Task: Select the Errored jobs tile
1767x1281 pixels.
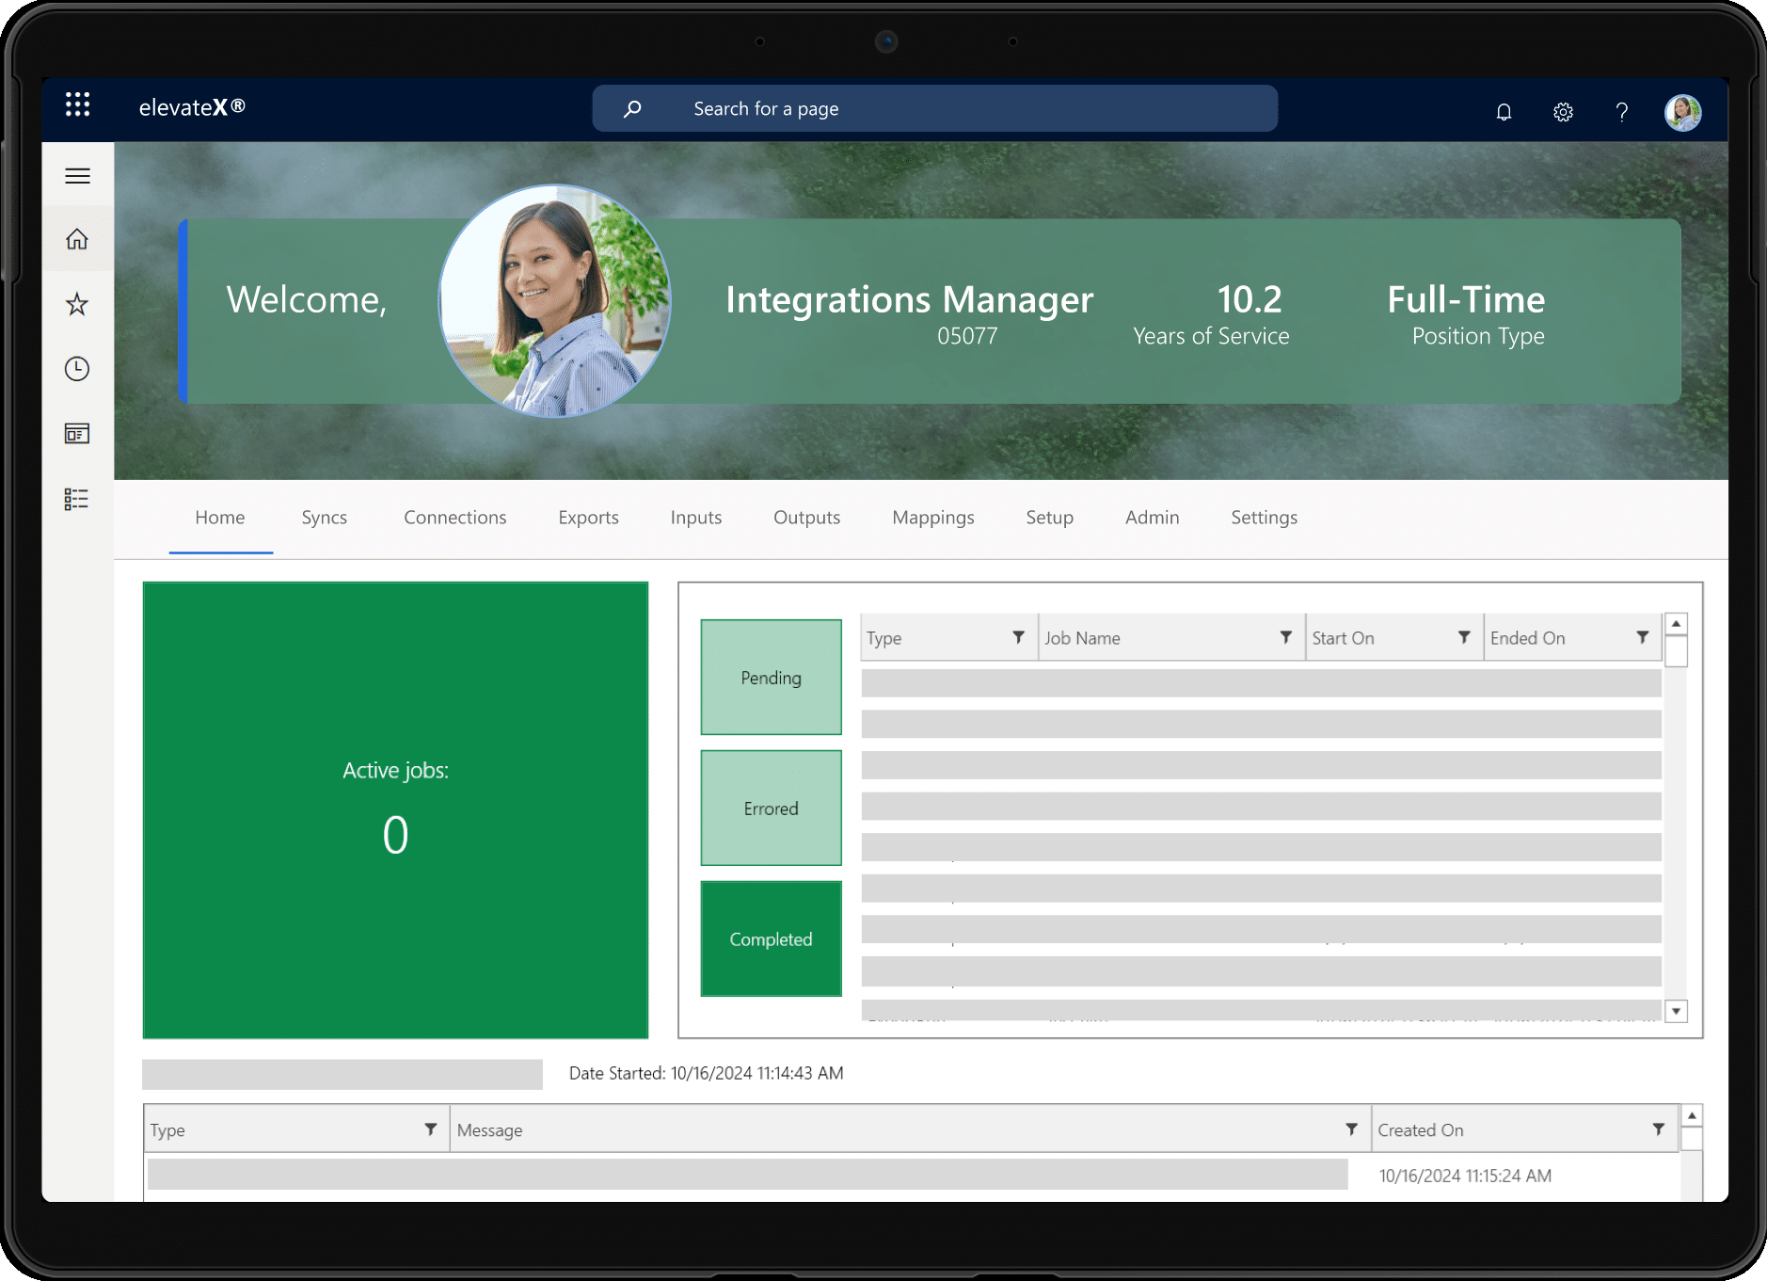Action: (x=771, y=809)
